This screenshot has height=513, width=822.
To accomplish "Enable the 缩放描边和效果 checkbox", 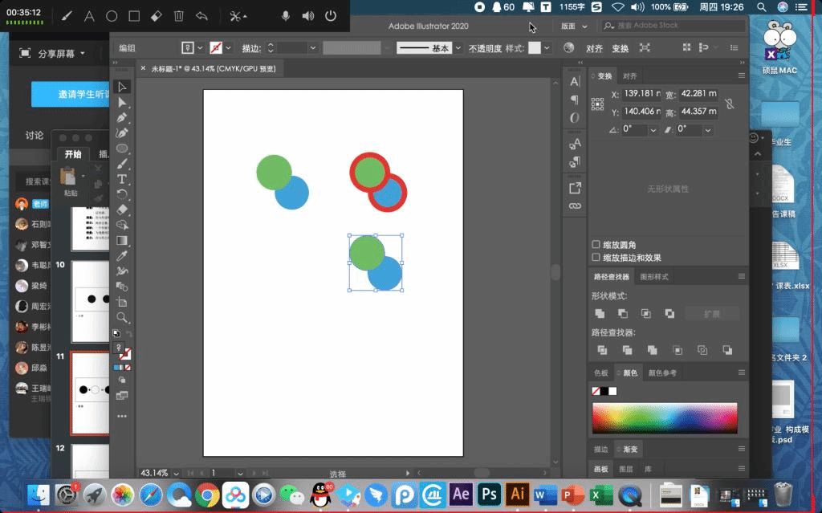I will pyautogui.click(x=596, y=258).
